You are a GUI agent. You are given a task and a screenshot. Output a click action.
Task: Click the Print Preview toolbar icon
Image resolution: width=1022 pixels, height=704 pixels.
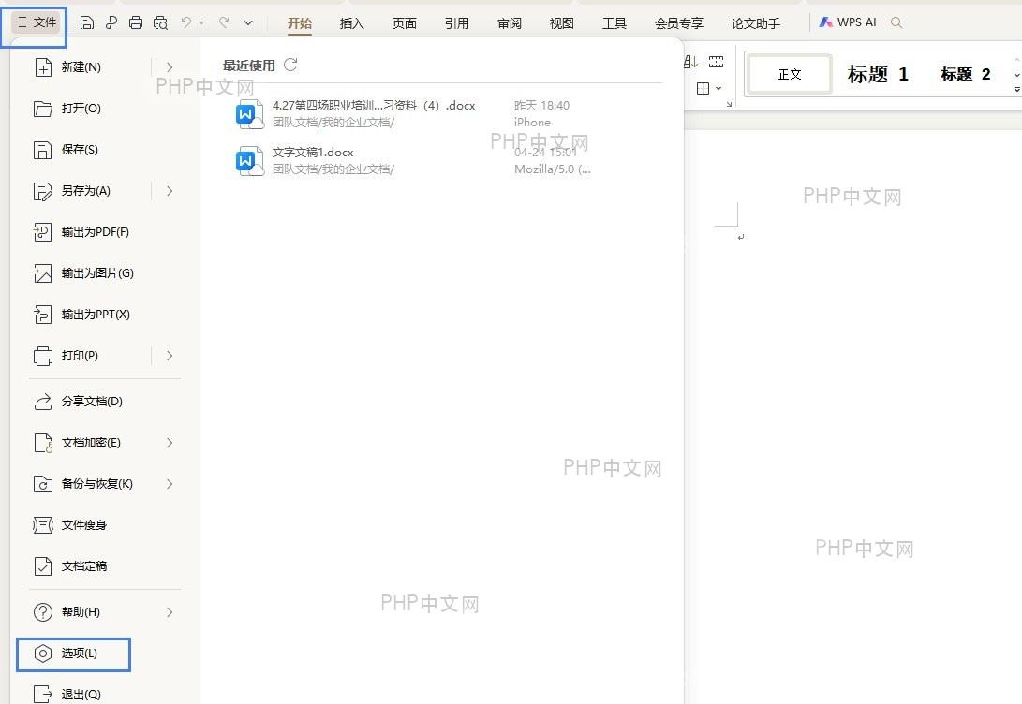tap(160, 22)
